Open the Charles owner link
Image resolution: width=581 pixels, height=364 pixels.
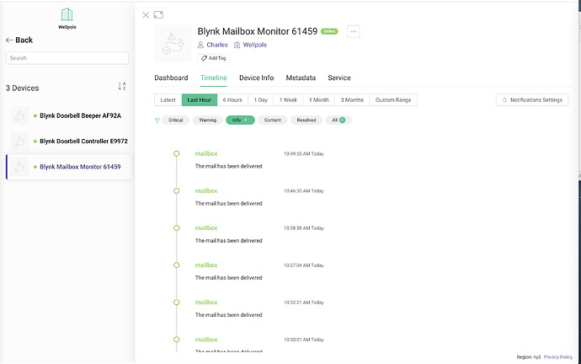pyautogui.click(x=217, y=45)
